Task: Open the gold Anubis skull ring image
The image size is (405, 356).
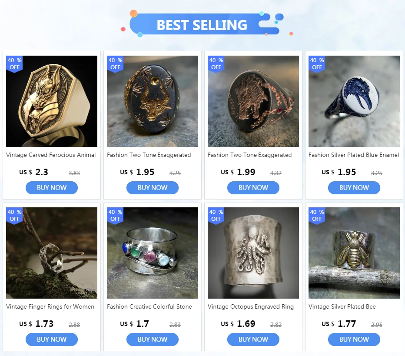Action: coord(52,101)
